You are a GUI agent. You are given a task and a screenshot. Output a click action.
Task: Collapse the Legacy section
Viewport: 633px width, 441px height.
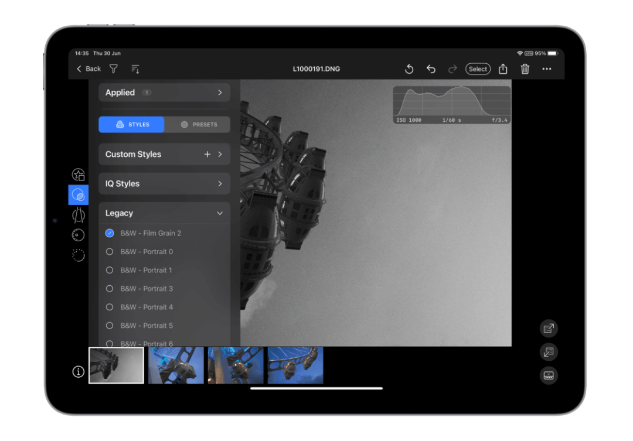click(x=164, y=213)
